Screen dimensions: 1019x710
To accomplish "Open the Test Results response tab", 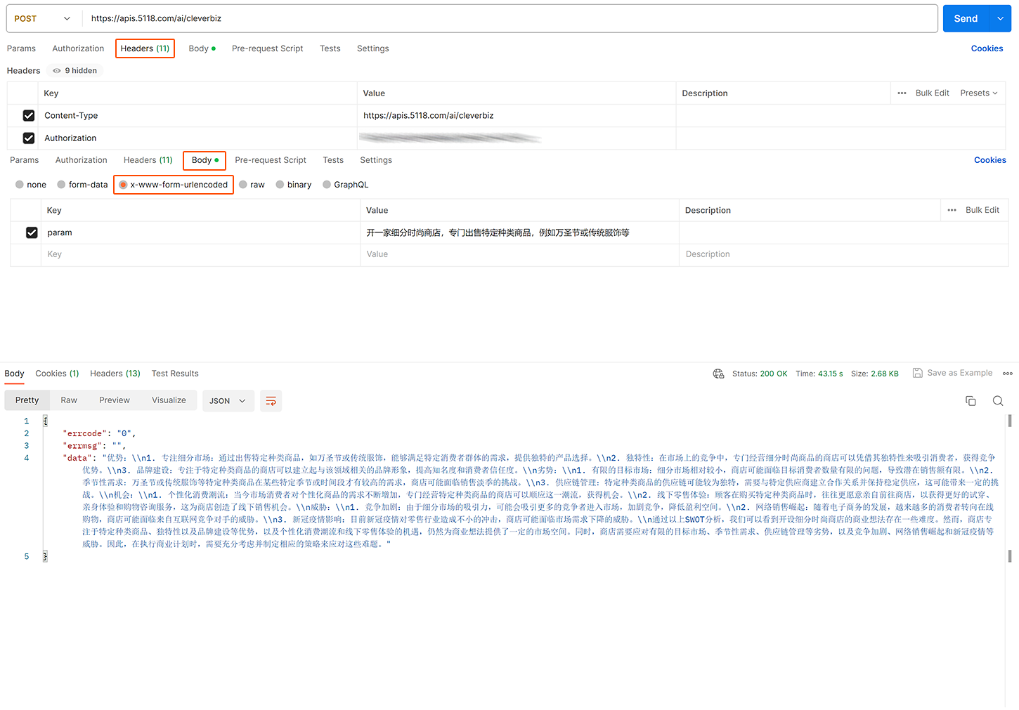I will click(x=175, y=374).
